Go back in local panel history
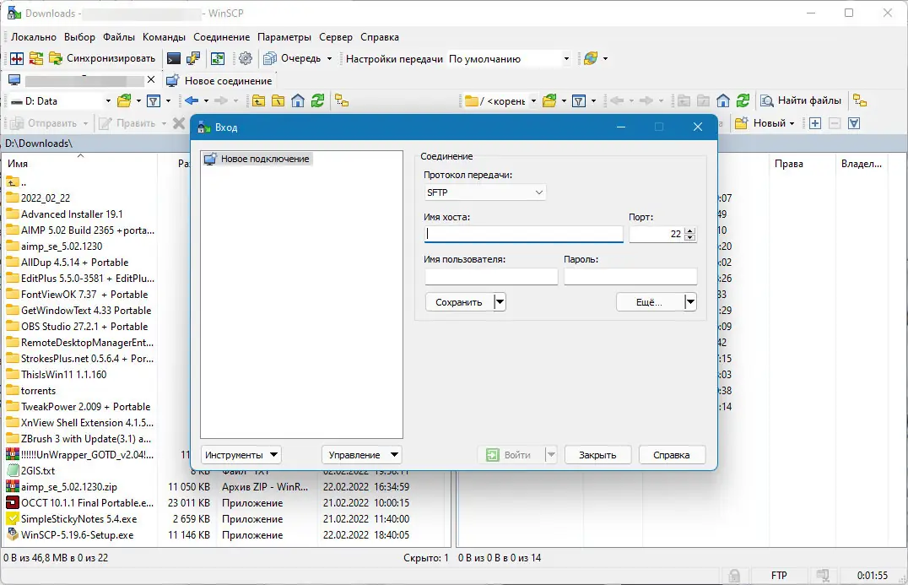908x585 pixels. click(x=192, y=100)
